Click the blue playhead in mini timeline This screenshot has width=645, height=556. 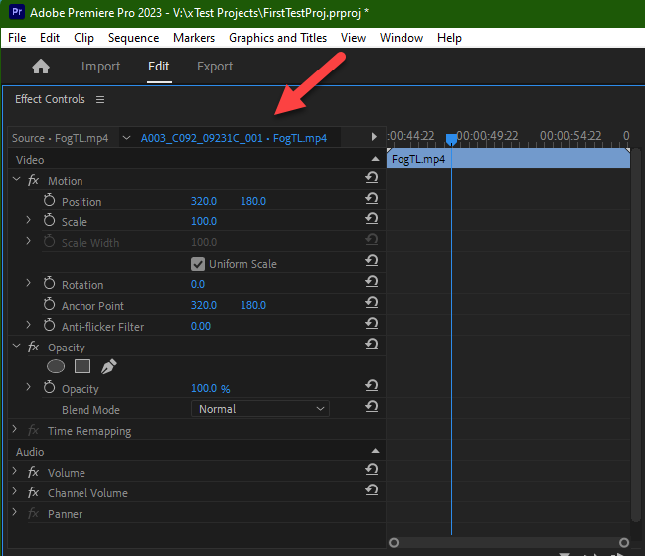pos(451,139)
